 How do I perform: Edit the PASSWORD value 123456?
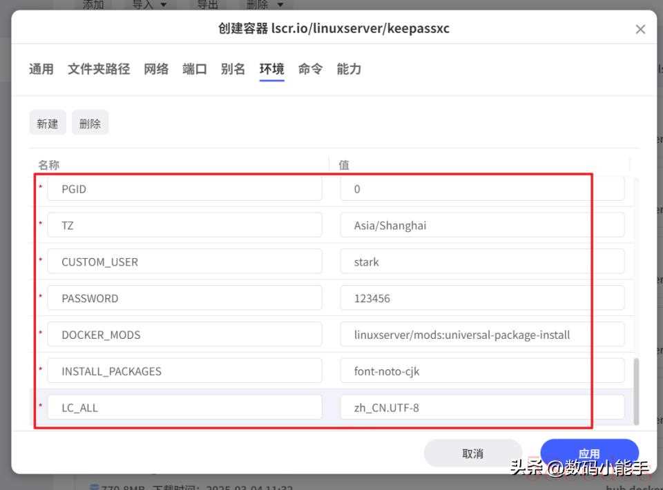click(482, 299)
